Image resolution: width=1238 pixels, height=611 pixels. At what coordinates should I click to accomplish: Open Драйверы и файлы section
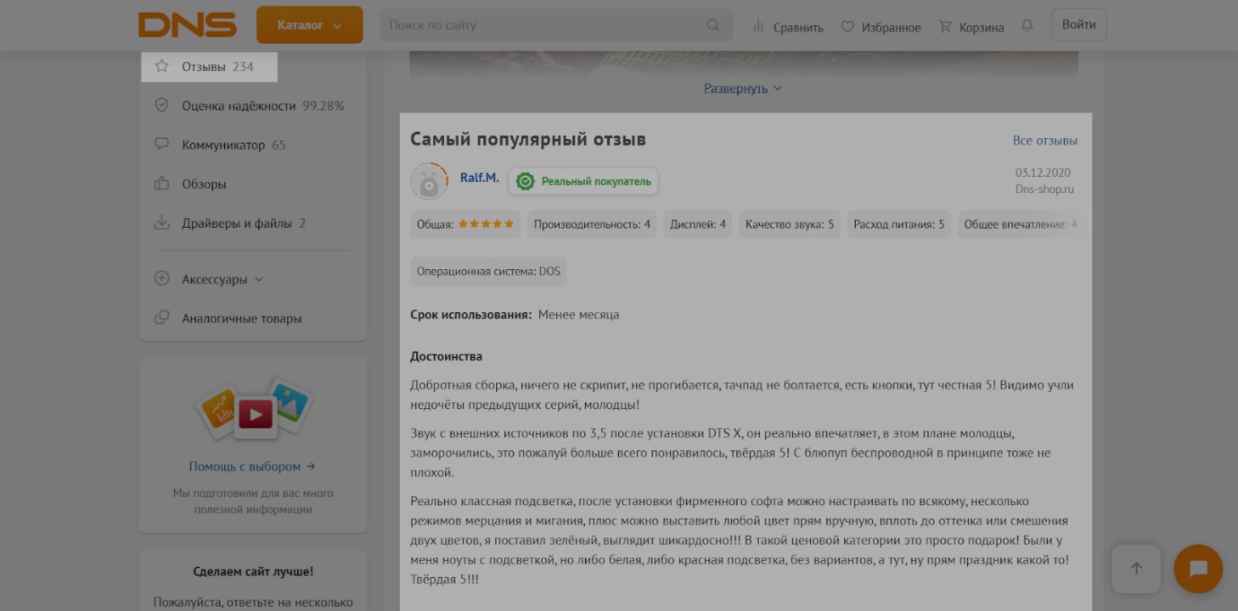click(x=237, y=223)
